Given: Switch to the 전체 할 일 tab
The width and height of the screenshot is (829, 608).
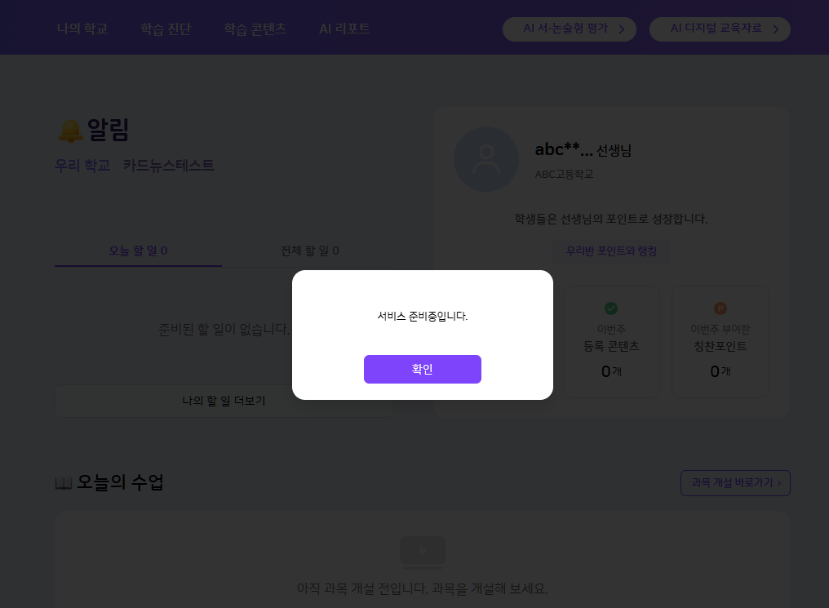Looking at the screenshot, I should 309,251.
